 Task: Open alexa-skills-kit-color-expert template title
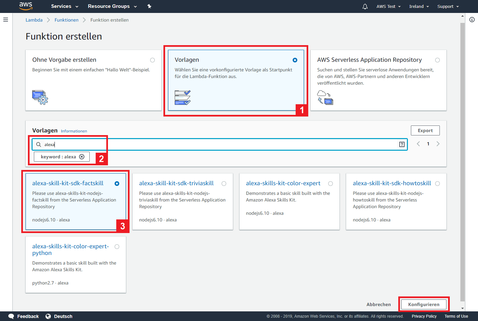(283, 183)
